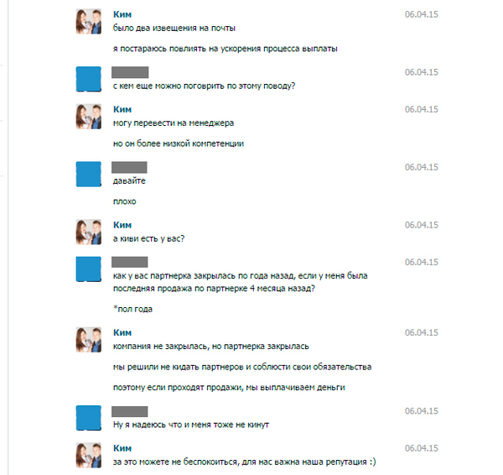Click Ким's photo beside "а киви есть у вас?"
This screenshot has height=475, width=503.
tap(89, 232)
